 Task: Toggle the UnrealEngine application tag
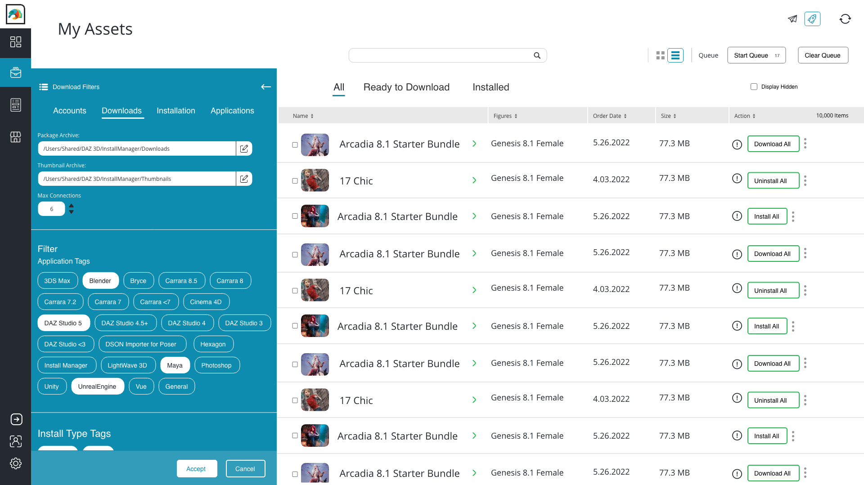coord(97,386)
